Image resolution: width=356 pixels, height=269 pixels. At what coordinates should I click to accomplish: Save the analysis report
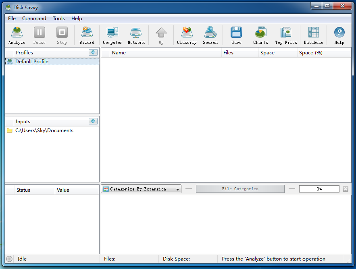click(236, 35)
